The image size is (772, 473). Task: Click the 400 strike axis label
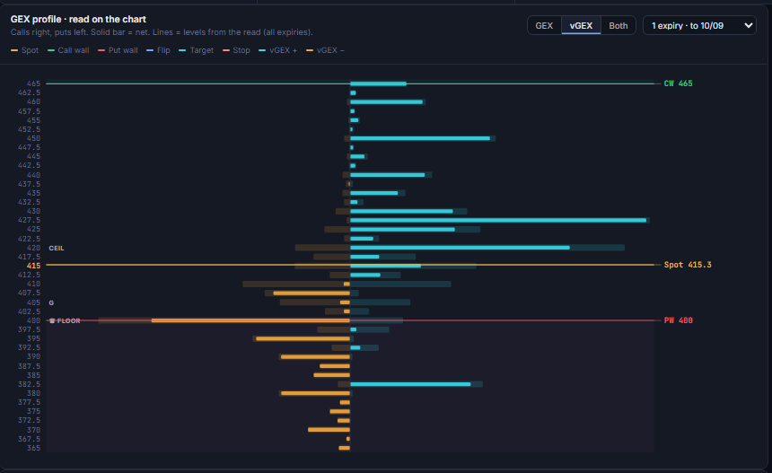pos(33,320)
